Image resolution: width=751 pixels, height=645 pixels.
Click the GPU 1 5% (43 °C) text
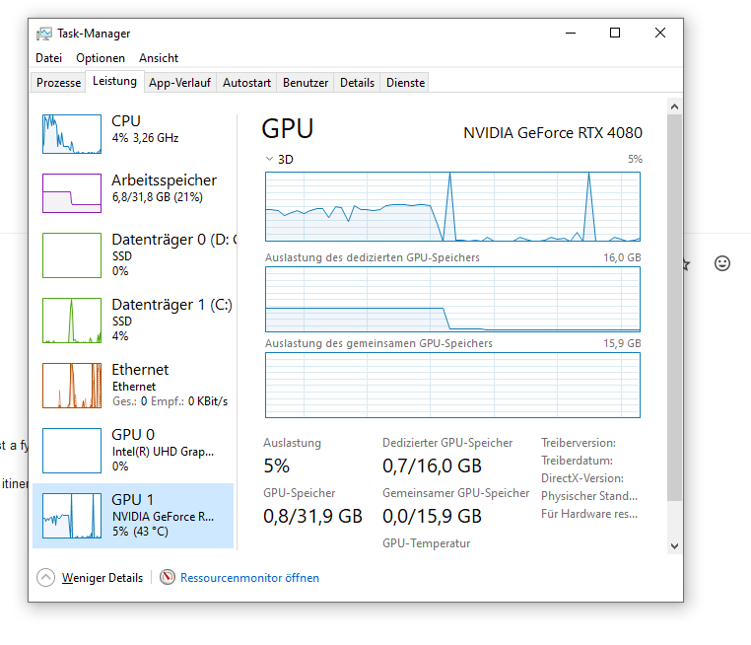click(x=140, y=532)
